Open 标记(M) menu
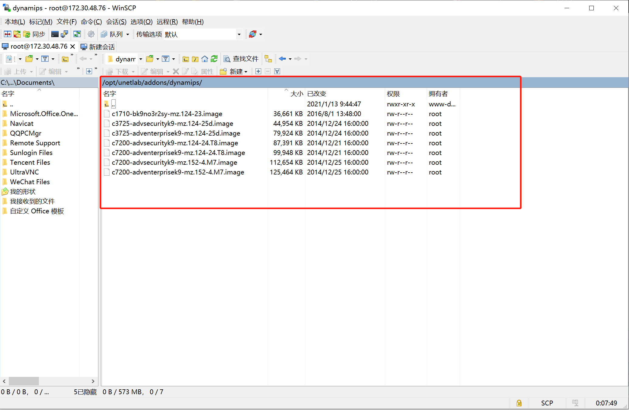The width and height of the screenshot is (629, 410). (x=41, y=22)
